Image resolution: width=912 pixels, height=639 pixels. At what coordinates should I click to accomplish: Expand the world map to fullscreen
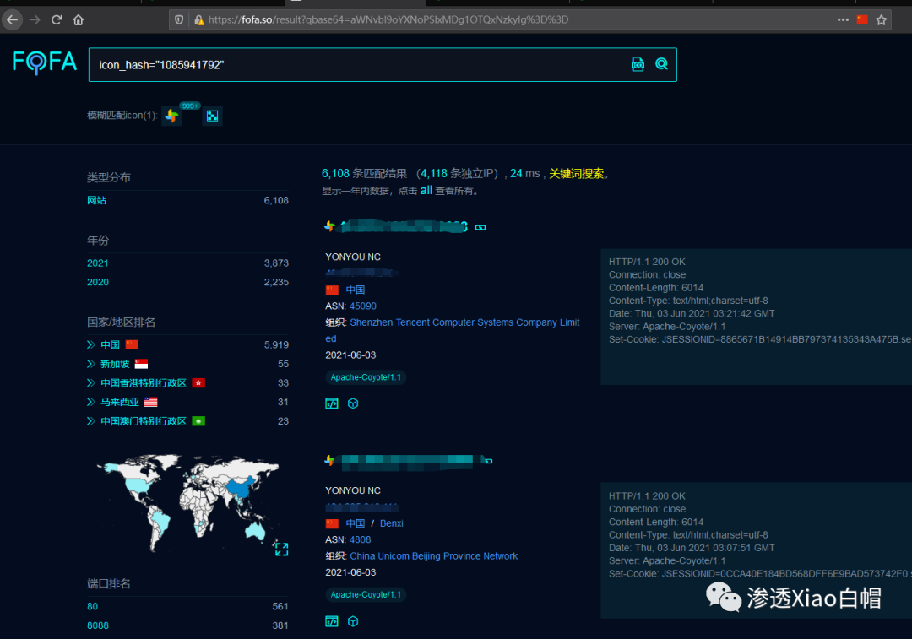pyautogui.click(x=281, y=549)
